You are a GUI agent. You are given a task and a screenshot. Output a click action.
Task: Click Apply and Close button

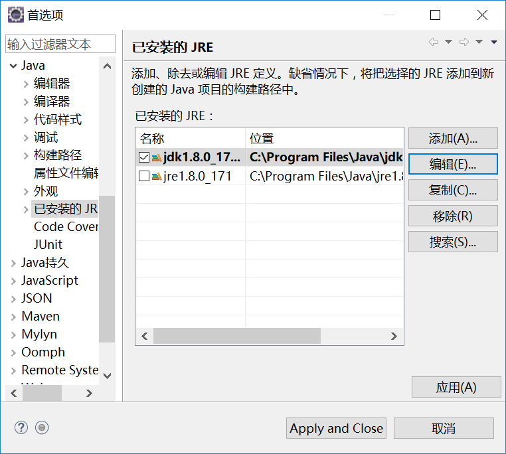[x=336, y=428]
